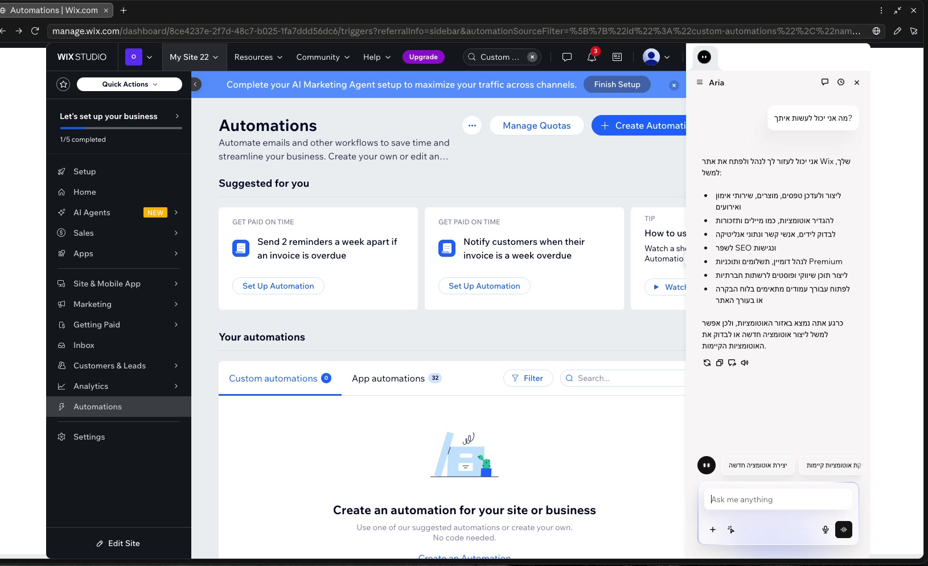Click the Aria avatar tab above the chat panel

click(x=704, y=57)
